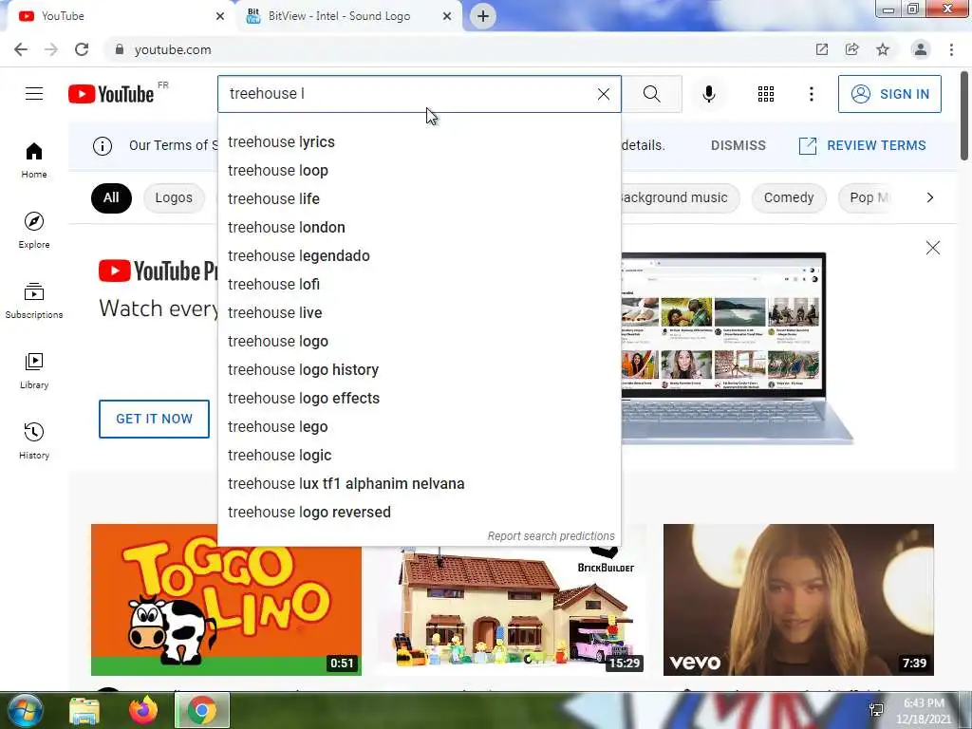Start voice search with the microphone icon
Image resolution: width=972 pixels, height=729 pixels.
(x=708, y=94)
